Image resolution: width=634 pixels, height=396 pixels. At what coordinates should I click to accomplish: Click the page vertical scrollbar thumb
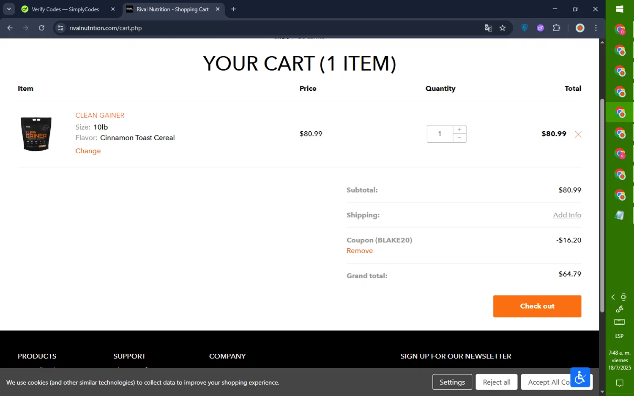coord(602,205)
